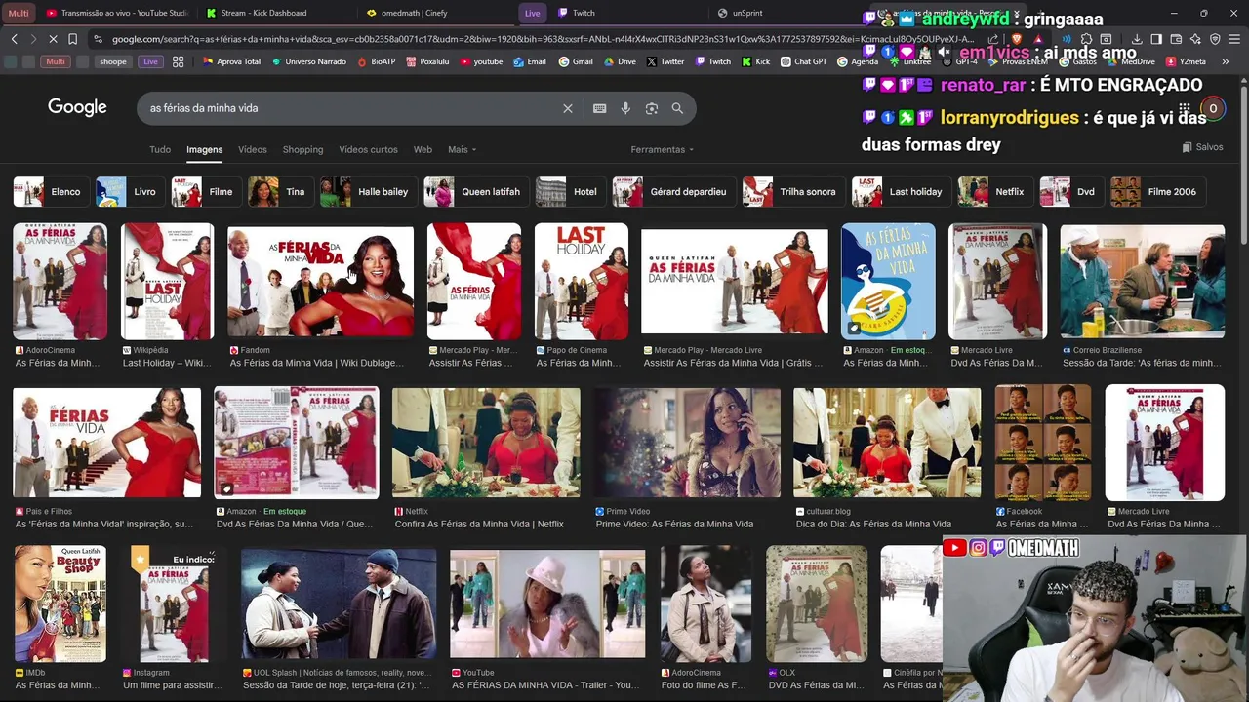1249x702 pixels.
Task: Filter images by the Halle bailey chip
Action: [367, 192]
